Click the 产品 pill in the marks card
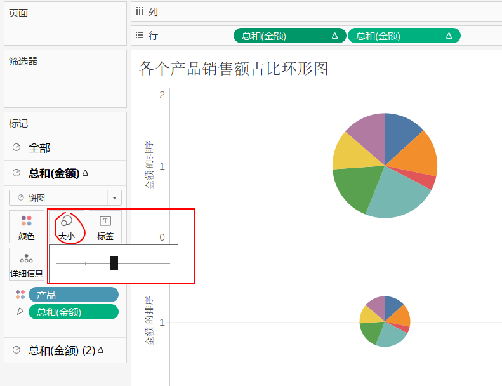Screen dimensions: 502x386 (73, 295)
